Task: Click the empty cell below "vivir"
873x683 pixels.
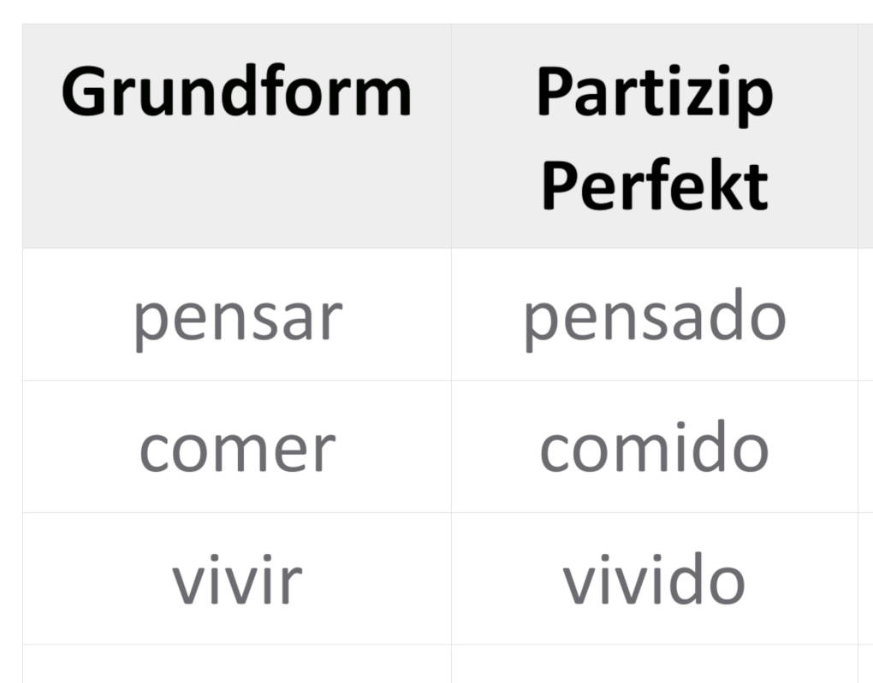Action: pos(237,665)
